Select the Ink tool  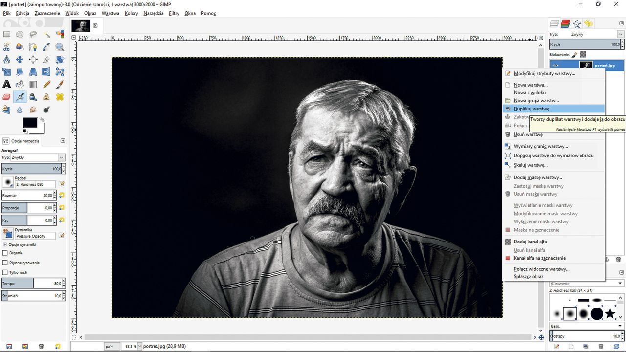tap(33, 97)
